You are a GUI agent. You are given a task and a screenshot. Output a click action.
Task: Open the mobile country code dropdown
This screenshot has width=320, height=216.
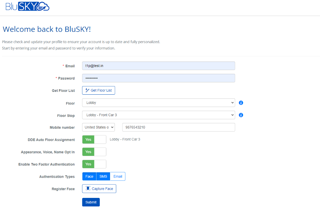(x=98, y=127)
